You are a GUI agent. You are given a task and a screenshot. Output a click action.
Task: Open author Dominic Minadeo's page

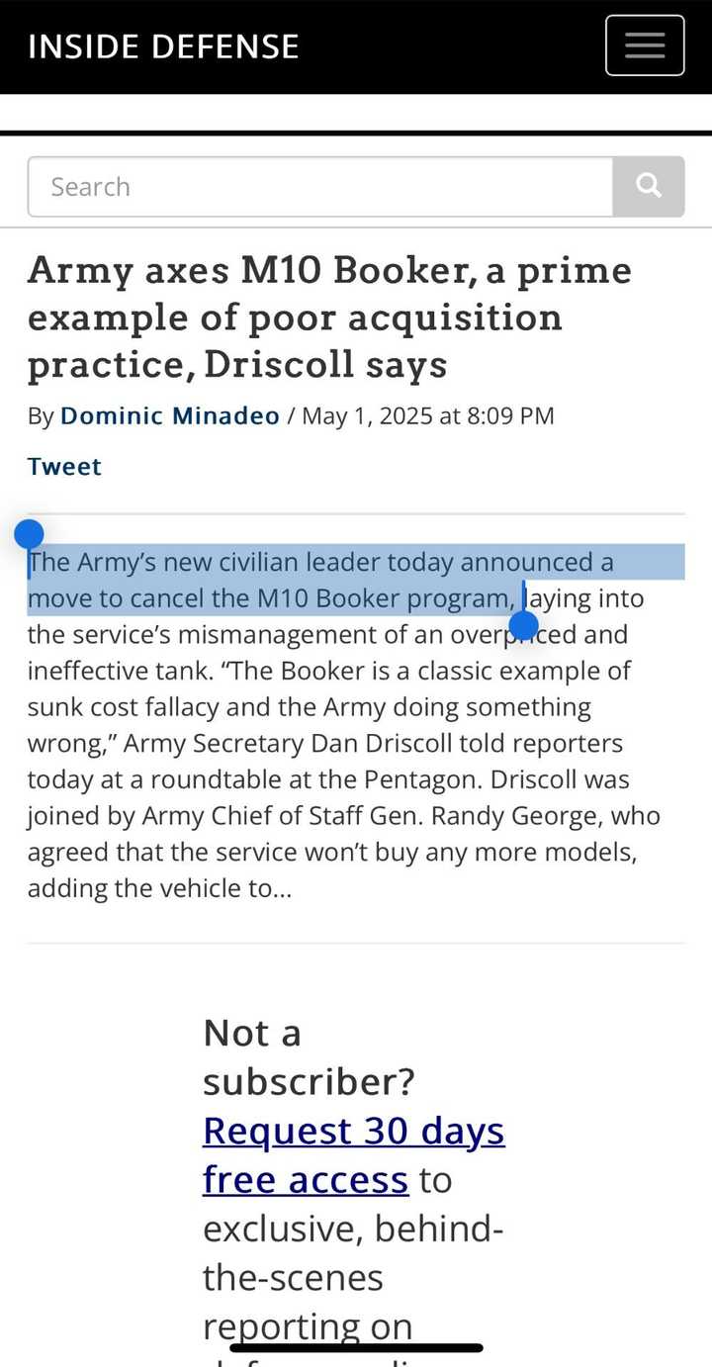click(x=170, y=415)
